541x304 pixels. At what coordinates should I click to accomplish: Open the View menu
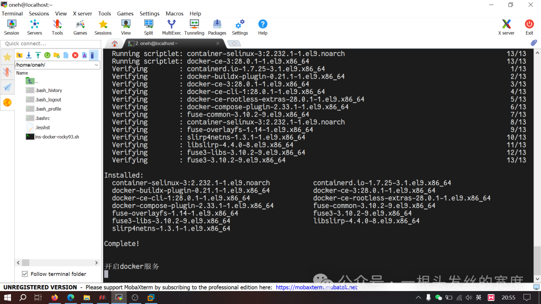[x=61, y=13]
